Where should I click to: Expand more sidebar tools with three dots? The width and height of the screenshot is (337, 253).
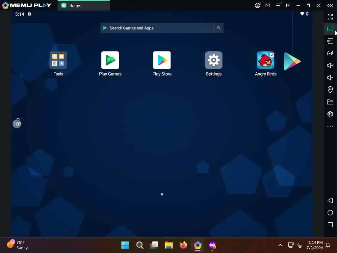330,126
